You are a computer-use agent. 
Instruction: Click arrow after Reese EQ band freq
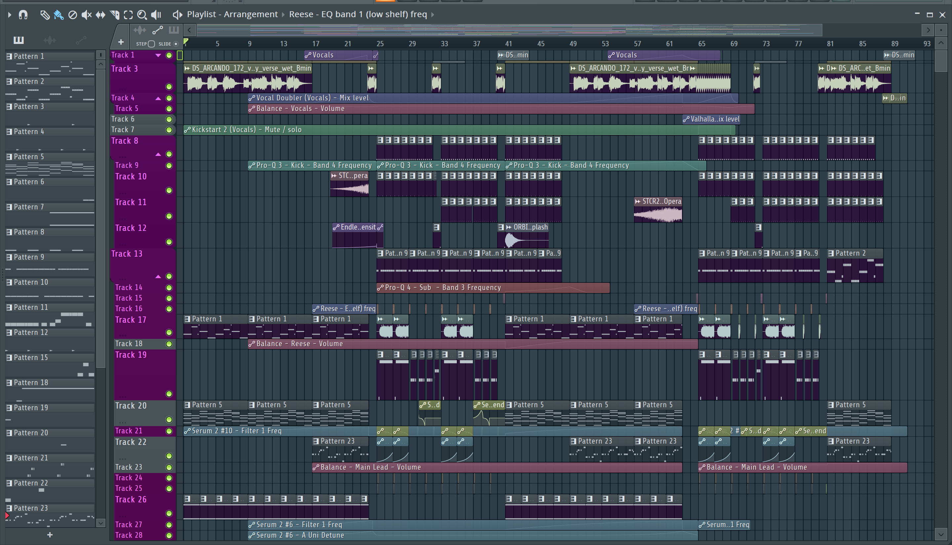click(433, 15)
